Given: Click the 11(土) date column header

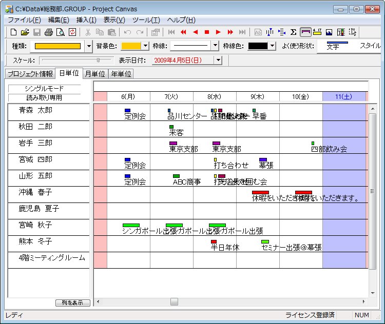Looking at the screenshot, I should (x=343, y=96).
